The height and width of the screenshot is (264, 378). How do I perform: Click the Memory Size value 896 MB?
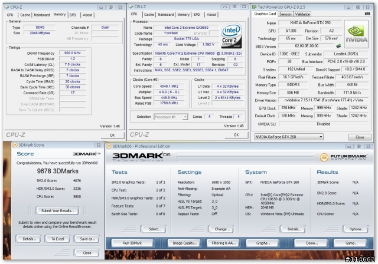[293, 93]
